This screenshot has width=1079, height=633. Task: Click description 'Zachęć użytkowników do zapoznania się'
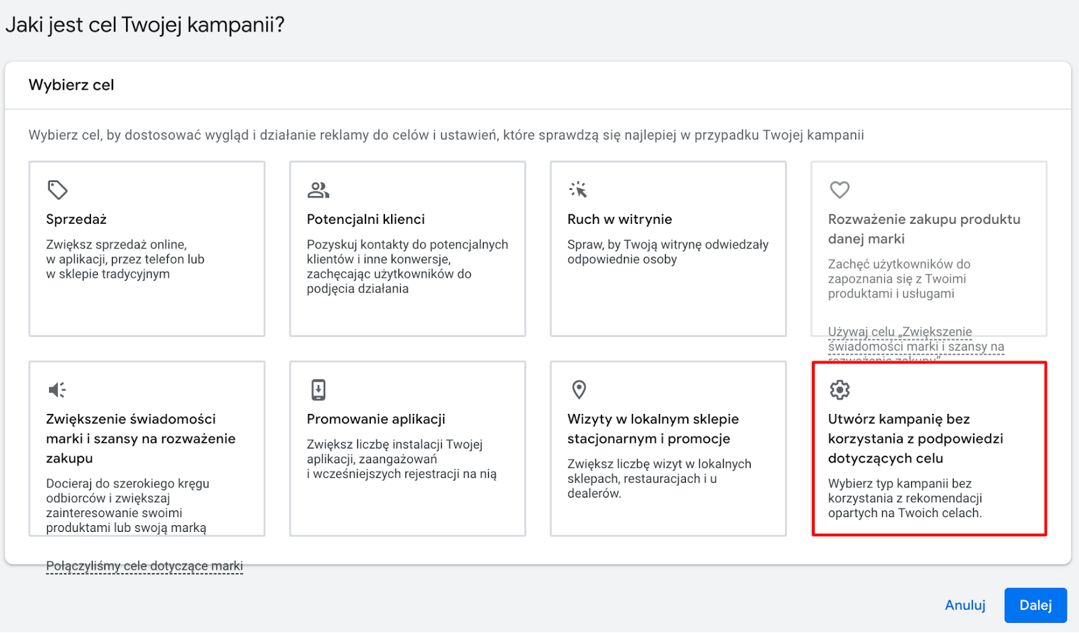click(899, 278)
